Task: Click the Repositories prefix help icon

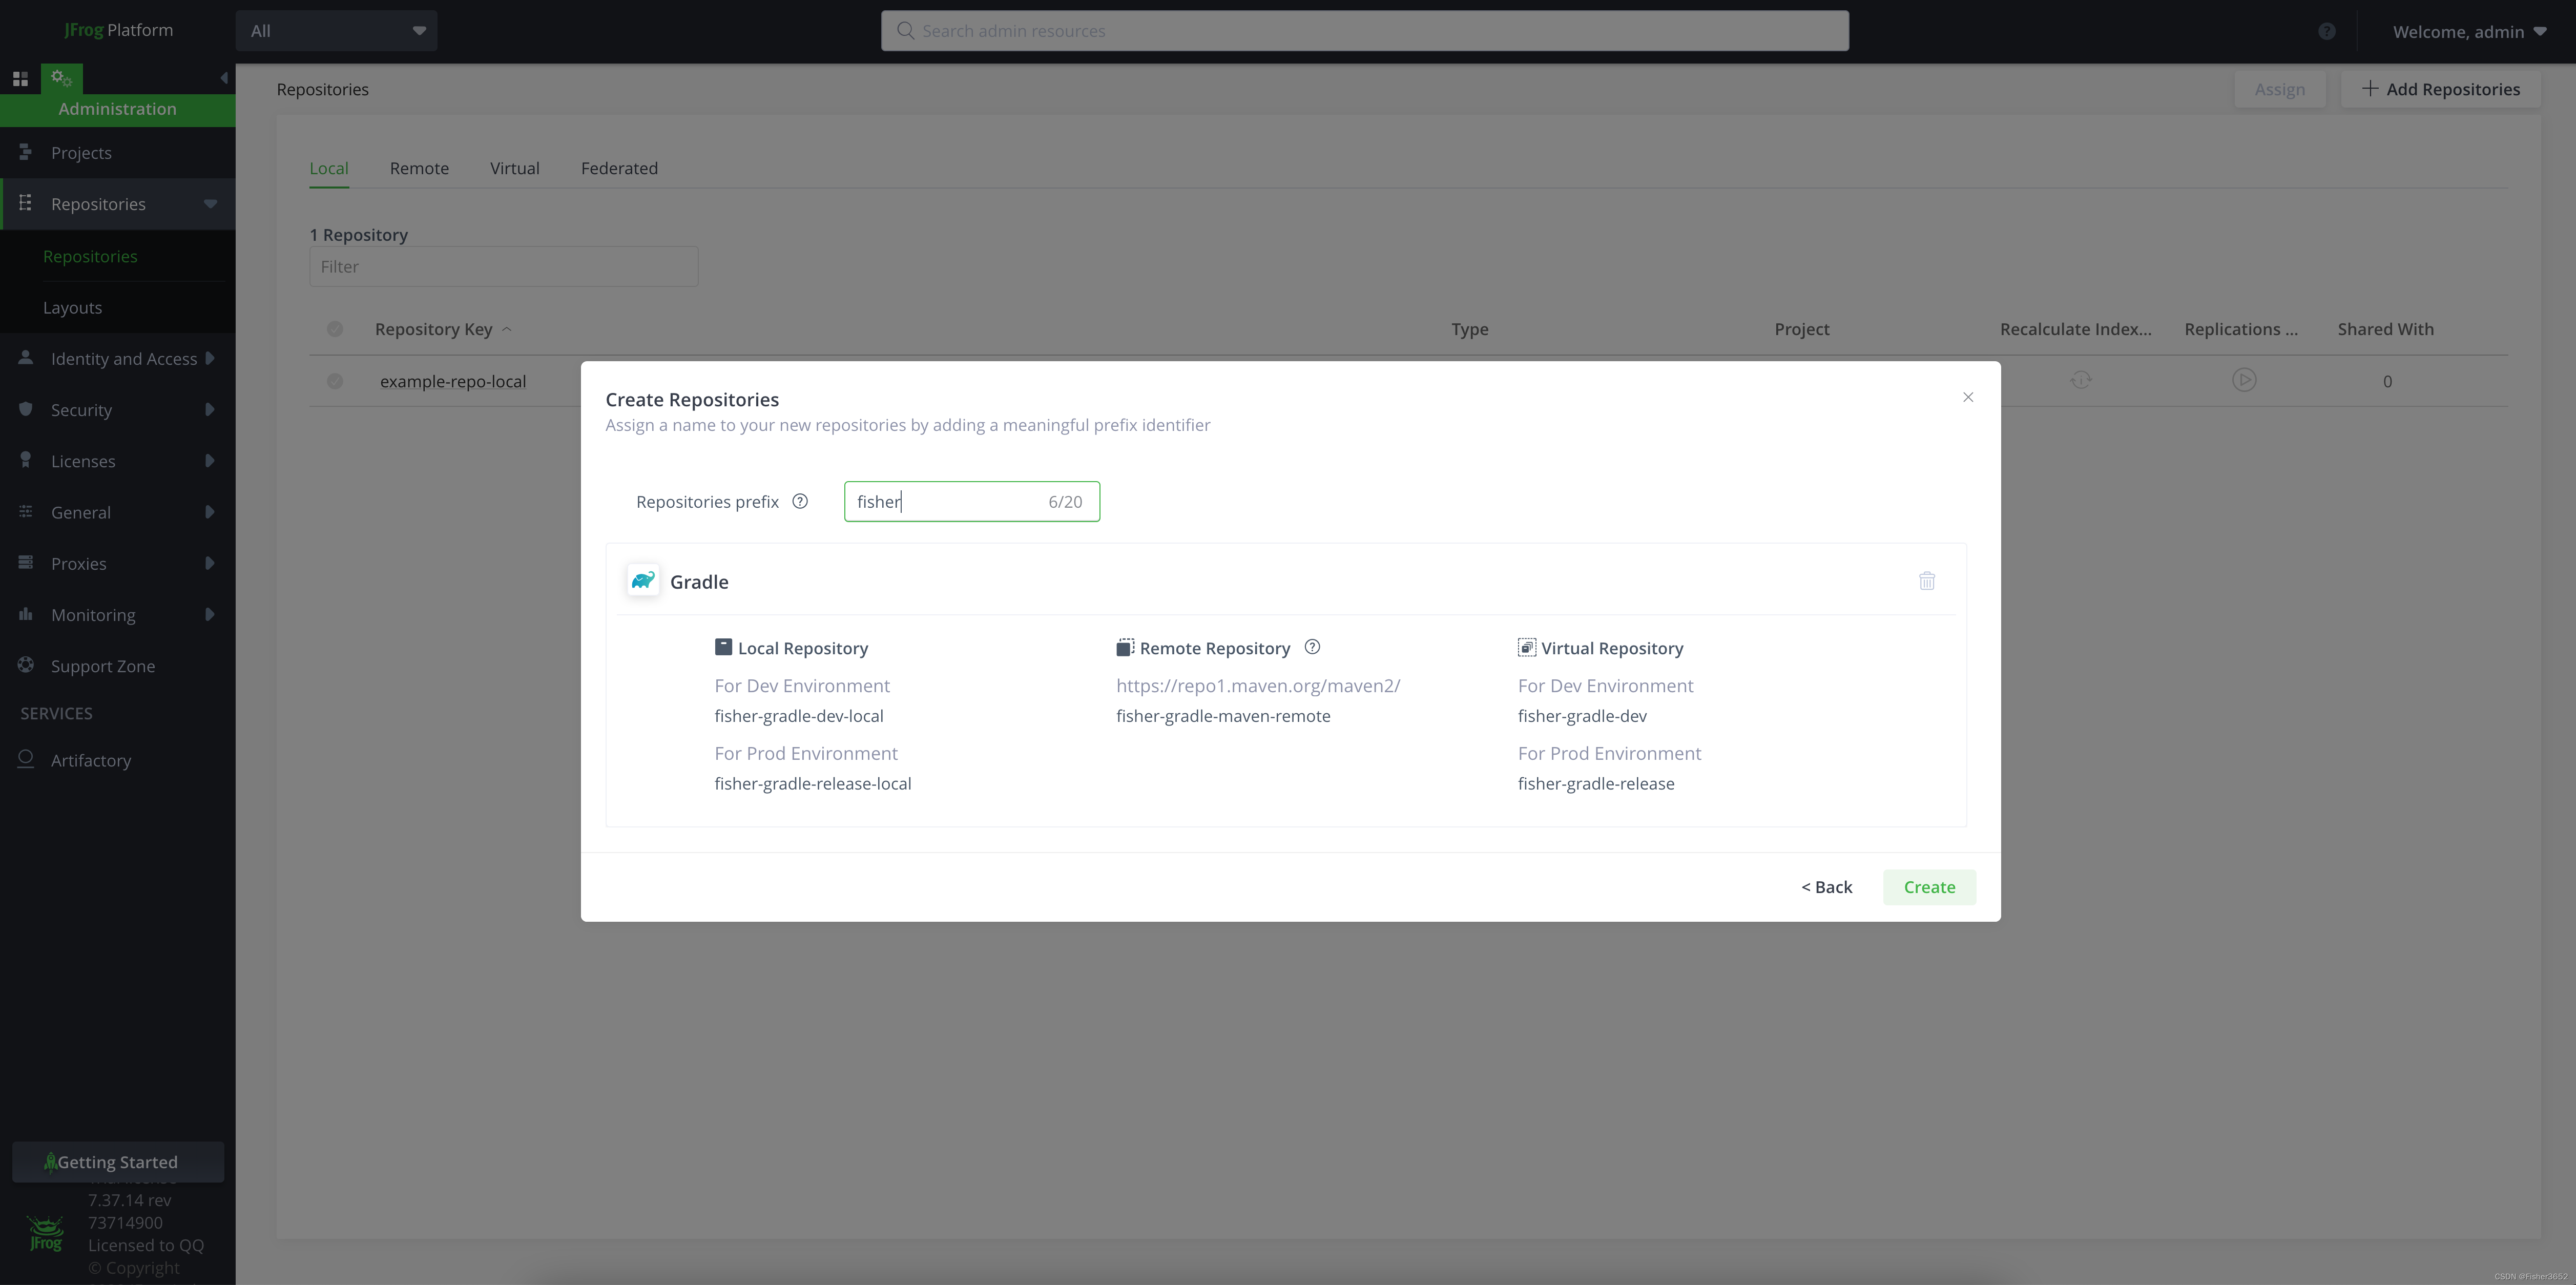Action: [800, 502]
